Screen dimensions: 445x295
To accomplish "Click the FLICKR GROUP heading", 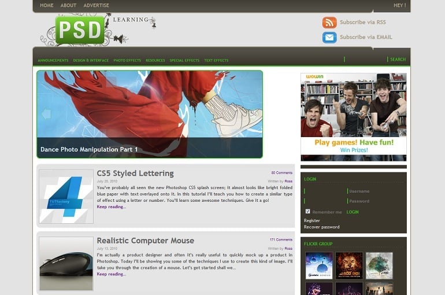I will (x=318, y=244).
